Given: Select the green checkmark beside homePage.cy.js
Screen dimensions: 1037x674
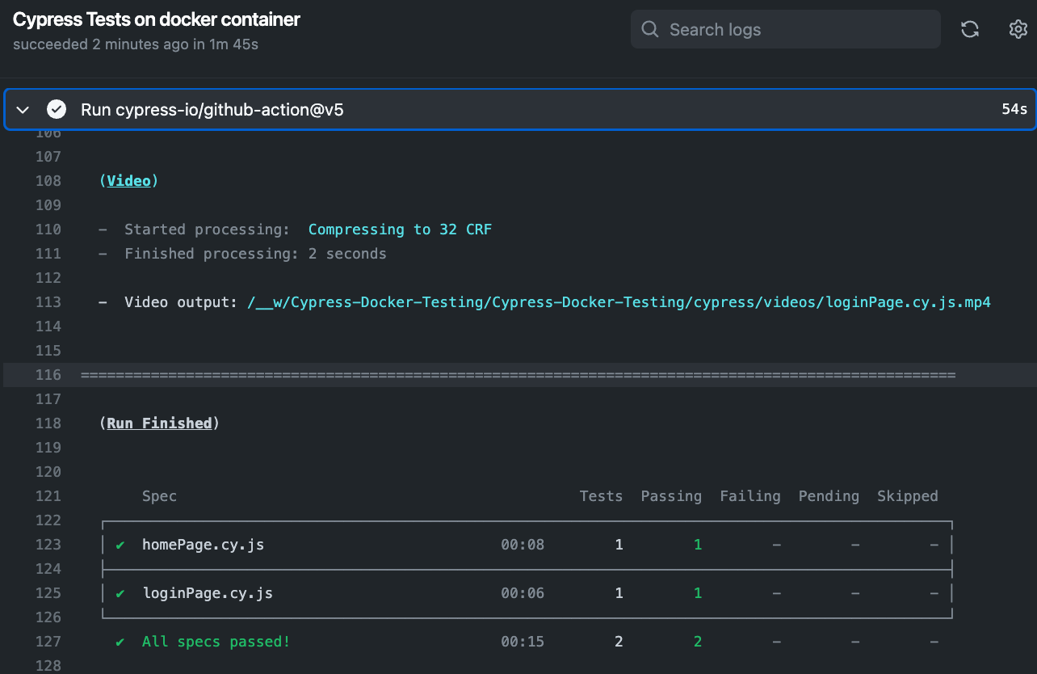Looking at the screenshot, I should point(120,545).
